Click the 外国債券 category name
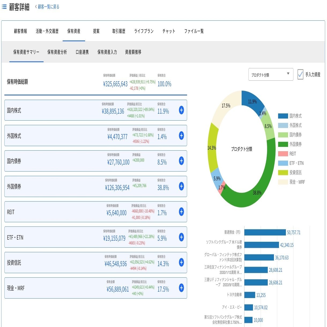The height and width of the screenshot is (327, 327). (14, 187)
